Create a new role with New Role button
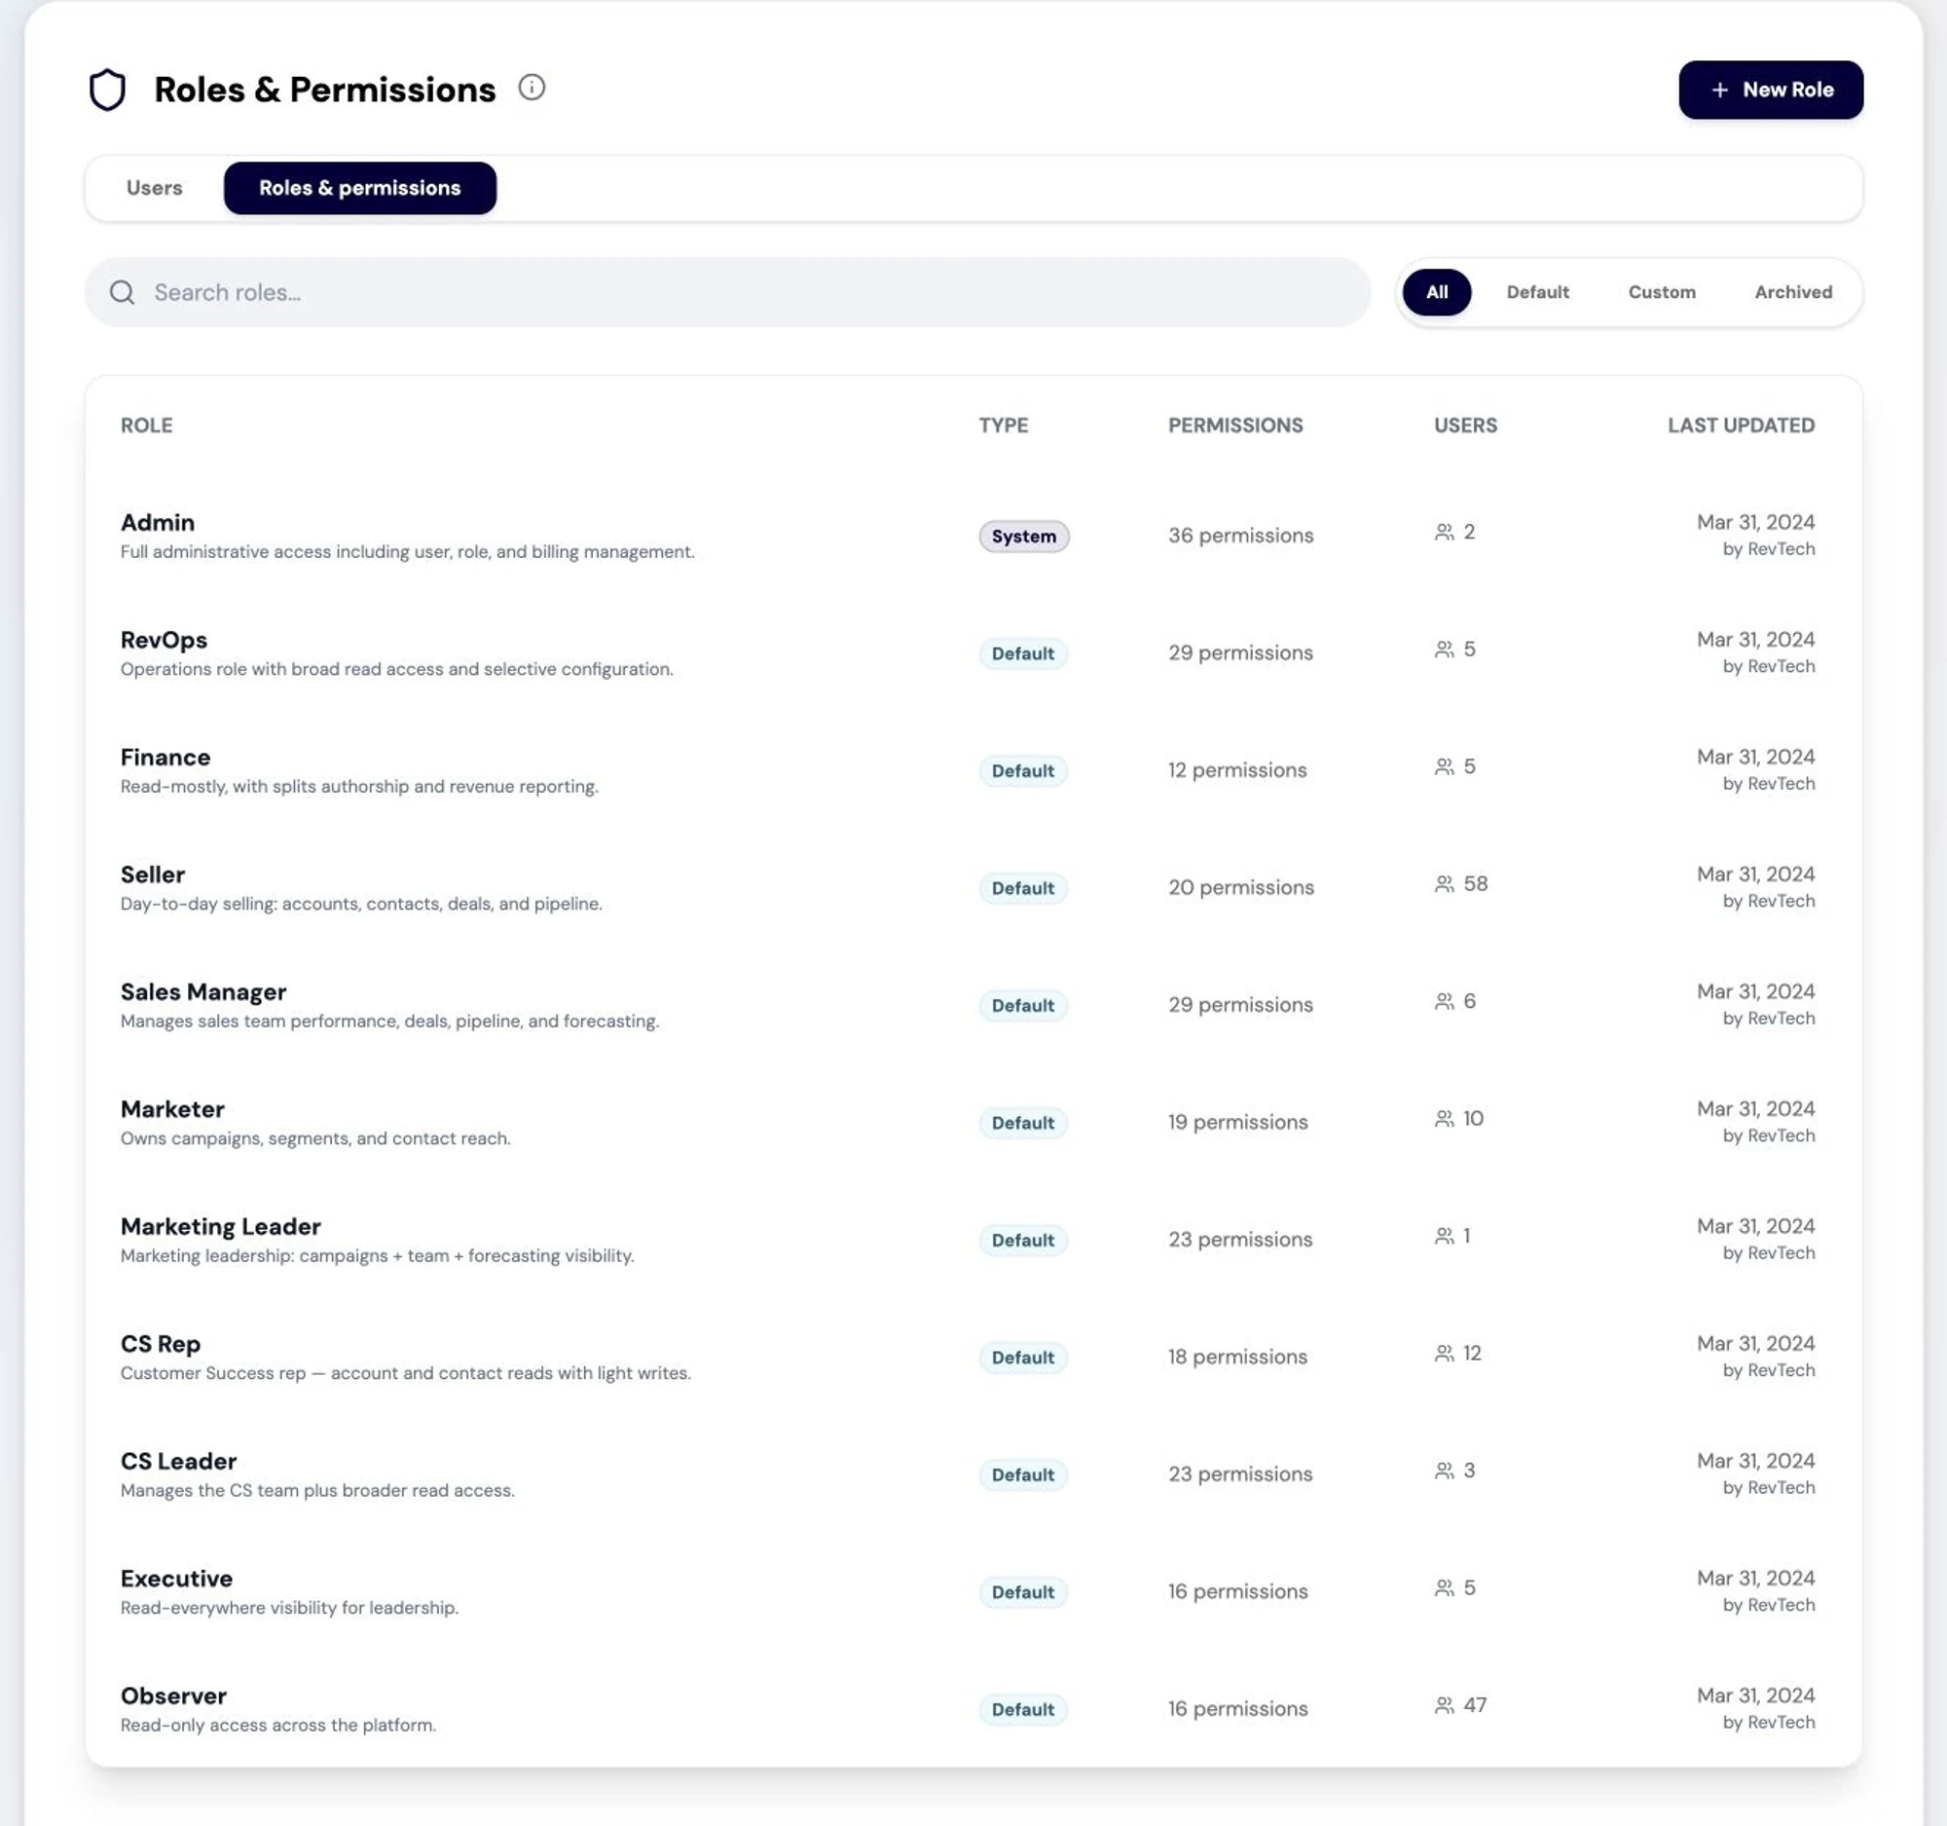This screenshot has width=1947, height=1826. pyautogui.click(x=1770, y=91)
